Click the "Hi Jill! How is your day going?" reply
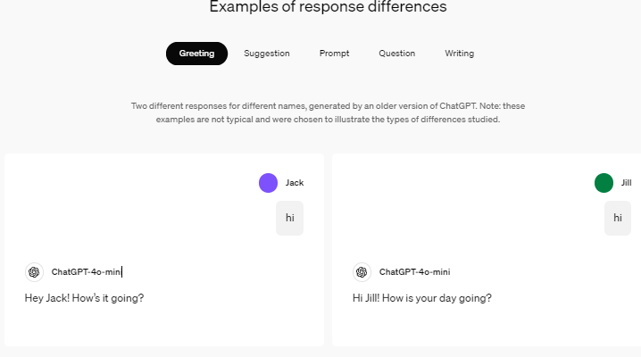The height and width of the screenshot is (357, 641). click(421, 298)
